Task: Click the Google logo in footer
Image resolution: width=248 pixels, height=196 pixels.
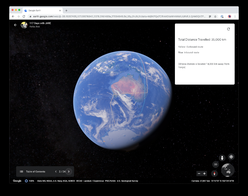Action: pyautogui.click(x=17, y=181)
